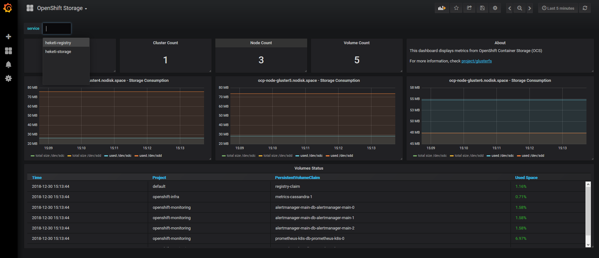Save the dashboard with disk icon
The image size is (599, 258).
pos(482,8)
